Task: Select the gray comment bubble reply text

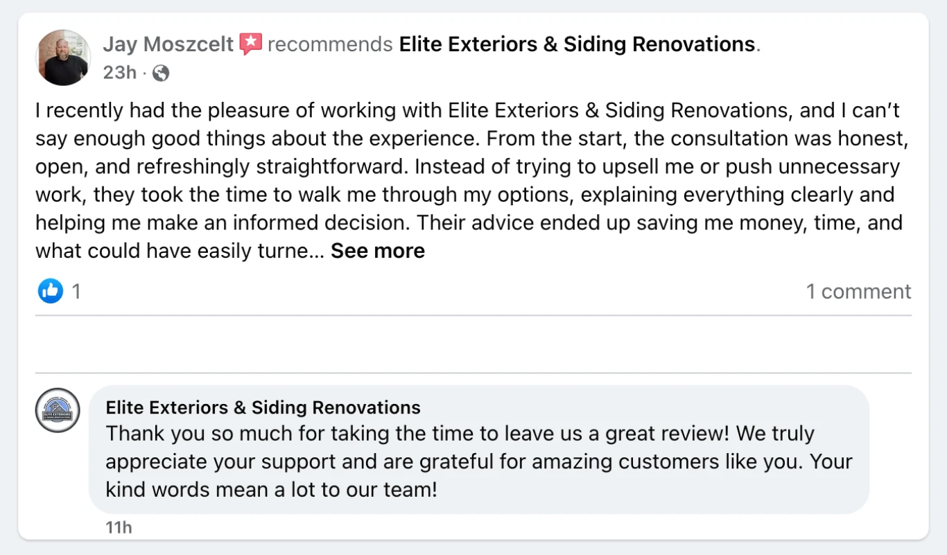Action: (479, 462)
